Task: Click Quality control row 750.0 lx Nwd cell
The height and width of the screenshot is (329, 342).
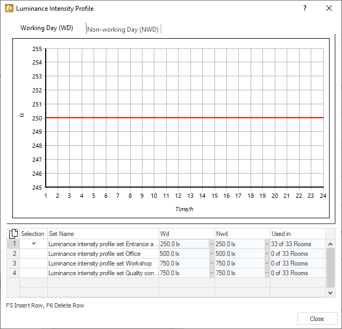Action: coord(240,273)
